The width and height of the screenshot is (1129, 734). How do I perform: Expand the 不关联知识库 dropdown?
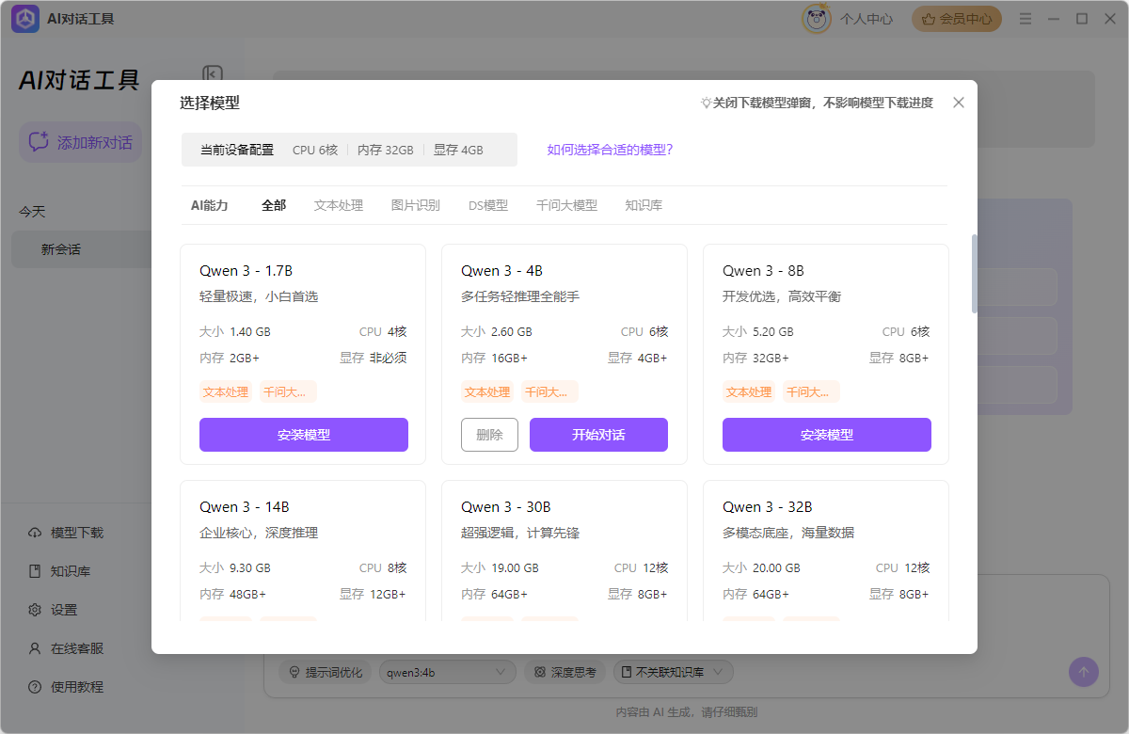coord(673,672)
